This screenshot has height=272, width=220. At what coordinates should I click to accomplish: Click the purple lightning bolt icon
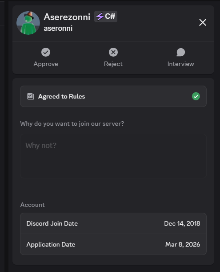[x=100, y=16]
